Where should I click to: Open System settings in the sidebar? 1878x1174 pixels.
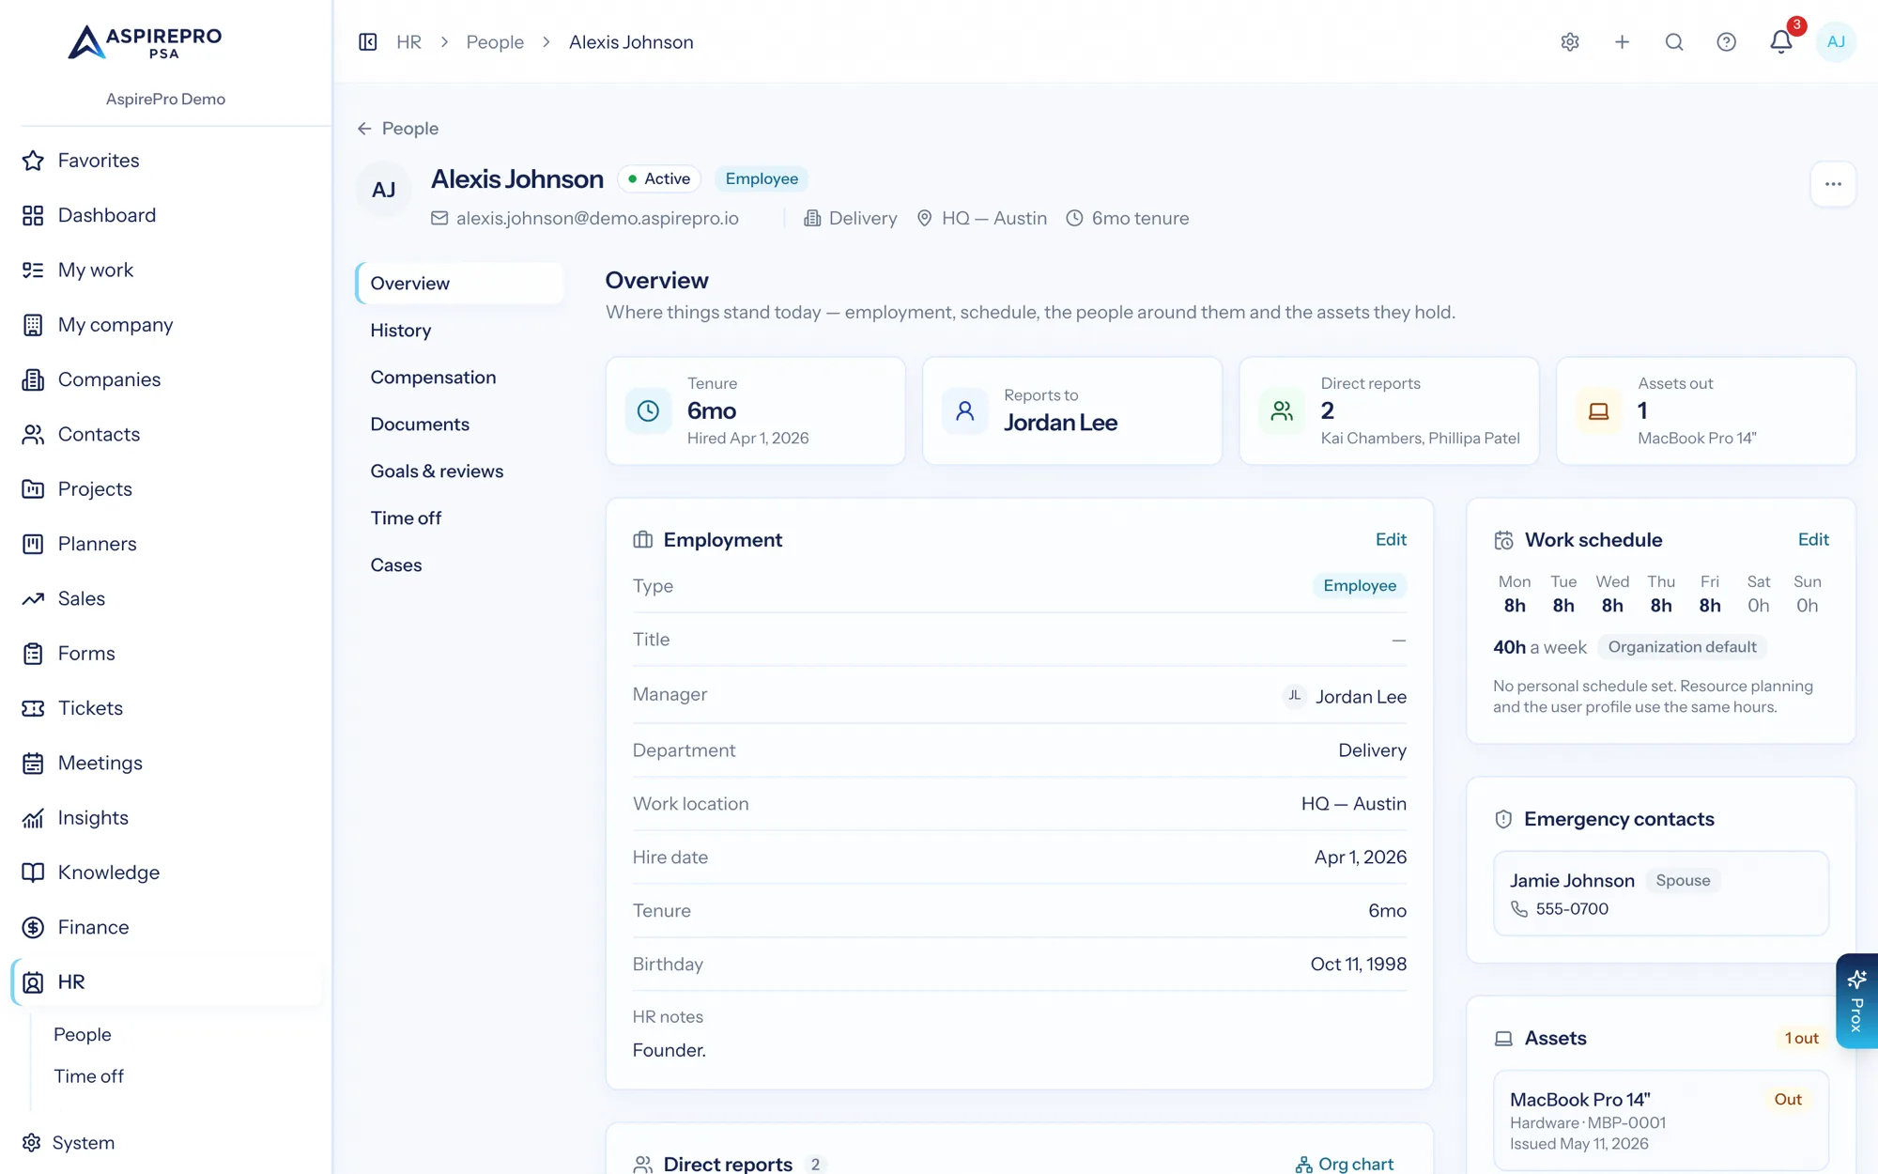click(x=165, y=1143)
